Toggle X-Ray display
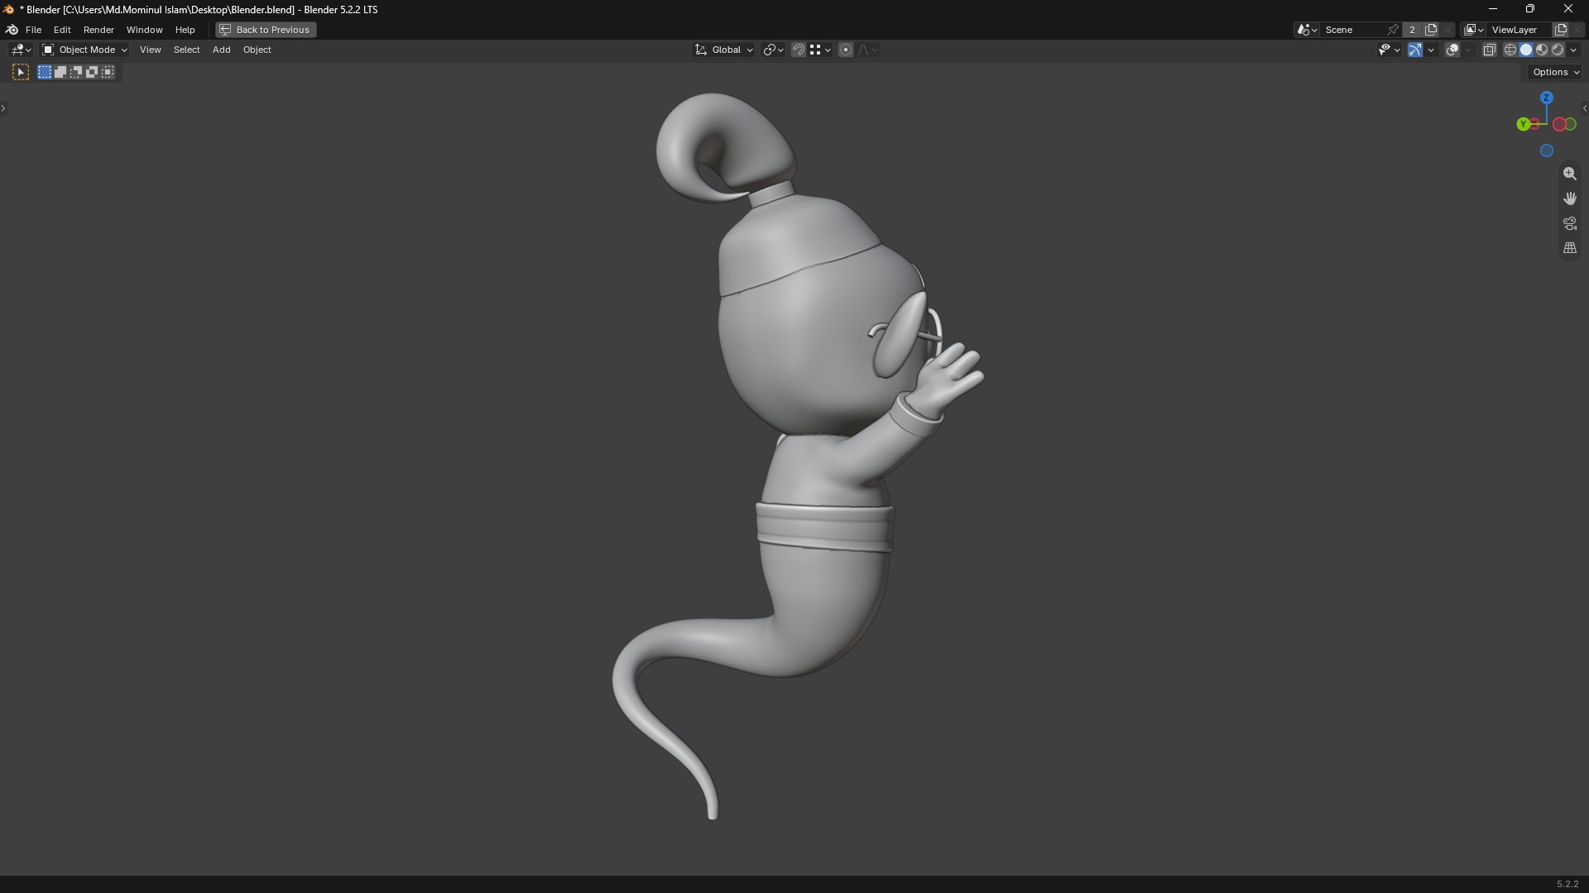The width and height of the screenshot is (1589, 893). 1489,50
